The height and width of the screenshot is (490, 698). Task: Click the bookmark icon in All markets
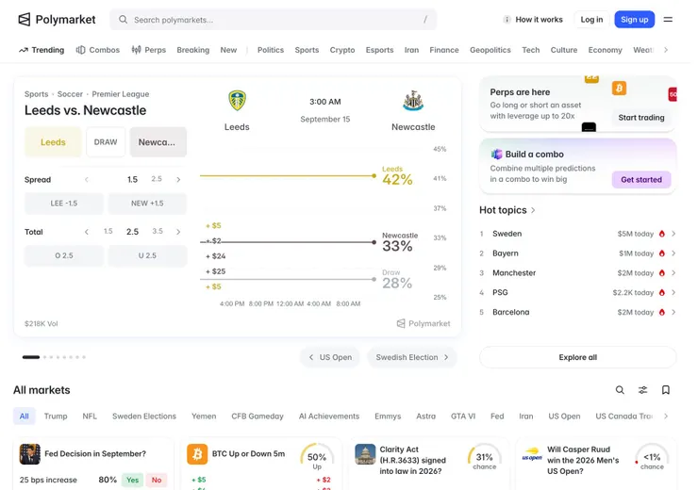tap(666, 390)
